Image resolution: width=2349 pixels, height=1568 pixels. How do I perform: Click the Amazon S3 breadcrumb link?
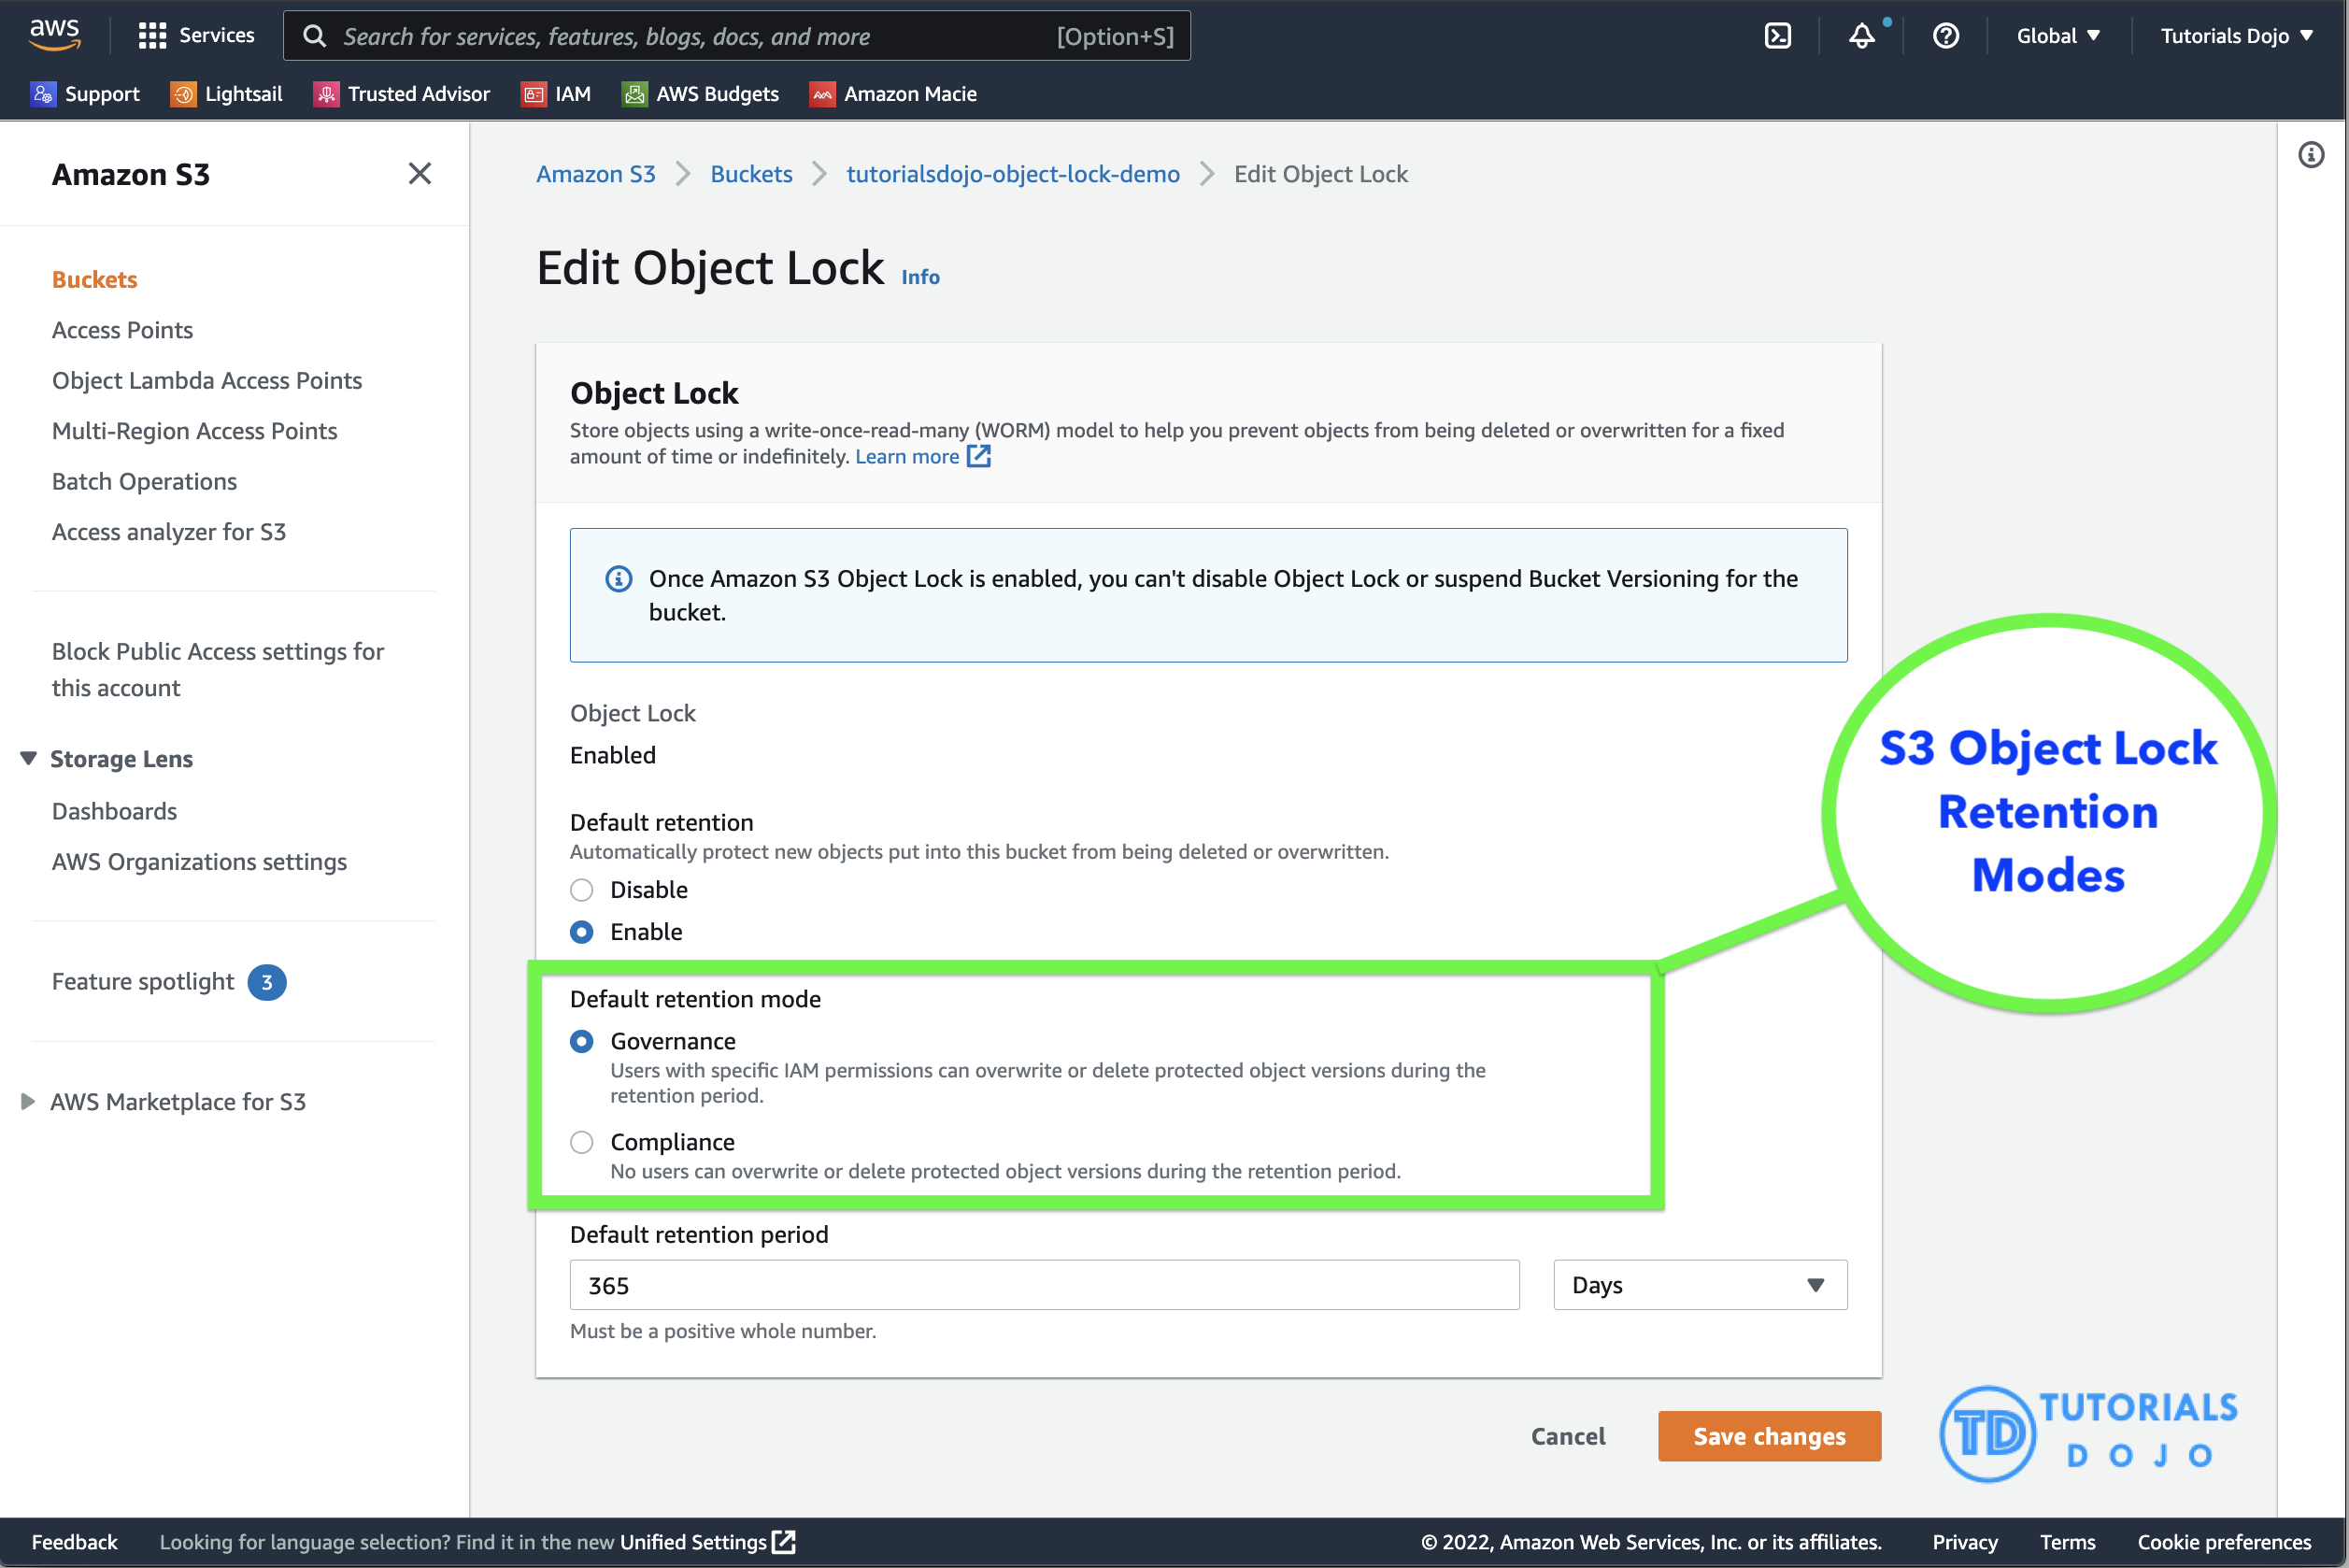click(x=595, y=174)
